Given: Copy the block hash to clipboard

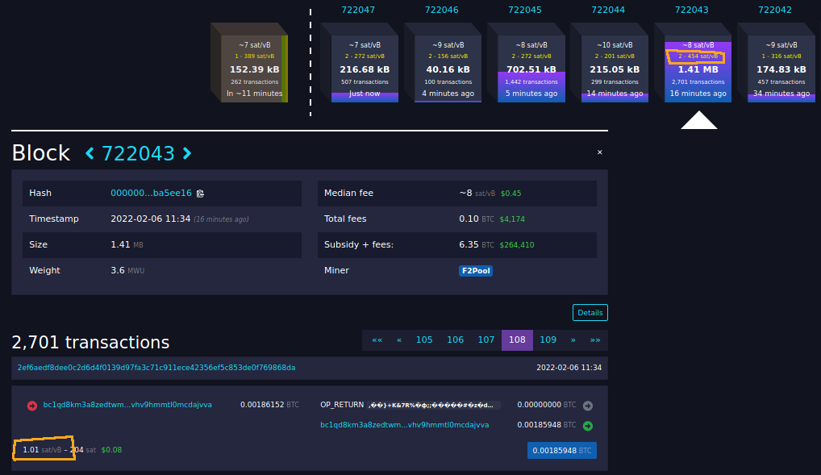Looking at the screenshot, I should (200, 193).
